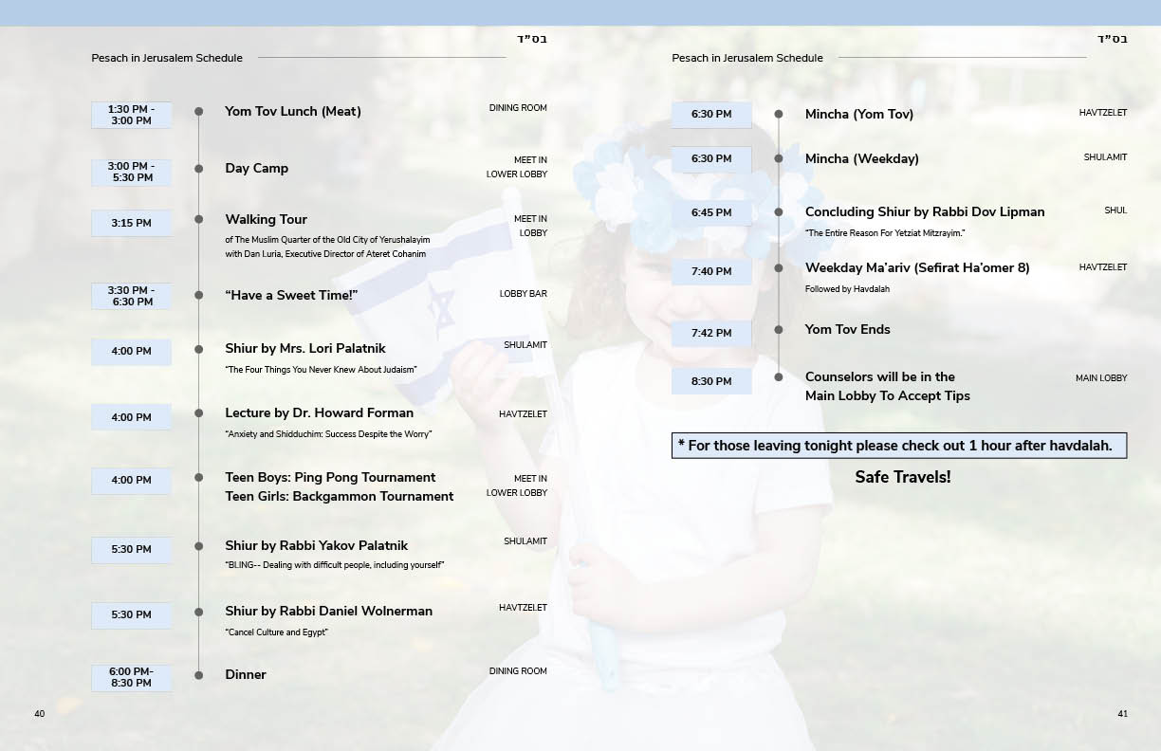Click "Safe Travels!" text
This screenshot has width=1161, height=751.
point(903,477)
